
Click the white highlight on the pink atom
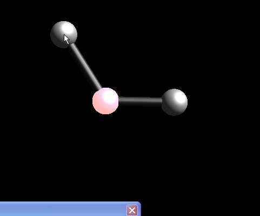tap(110, 96)
